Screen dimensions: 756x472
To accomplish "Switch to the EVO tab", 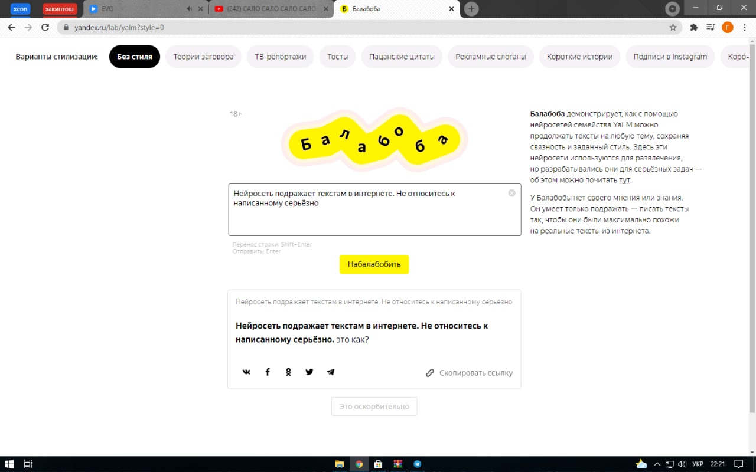I will pos(145,9).
